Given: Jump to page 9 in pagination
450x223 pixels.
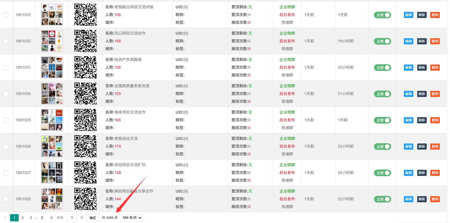Looking at the screenshot, I should coord(42,218).
